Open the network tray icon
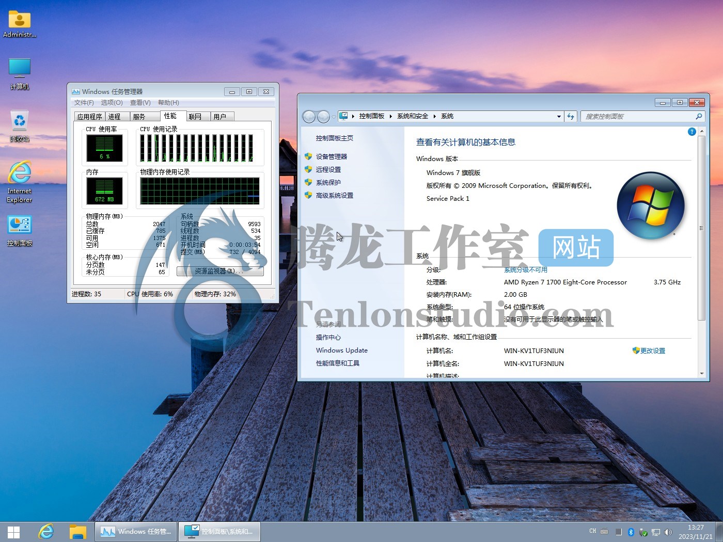The image size is (723, 542). coord(656,532)
